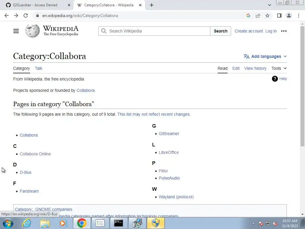This screenshot has width=305, height=229.
Task: Open the Wayland (protocol) page link
Action: 176,197
